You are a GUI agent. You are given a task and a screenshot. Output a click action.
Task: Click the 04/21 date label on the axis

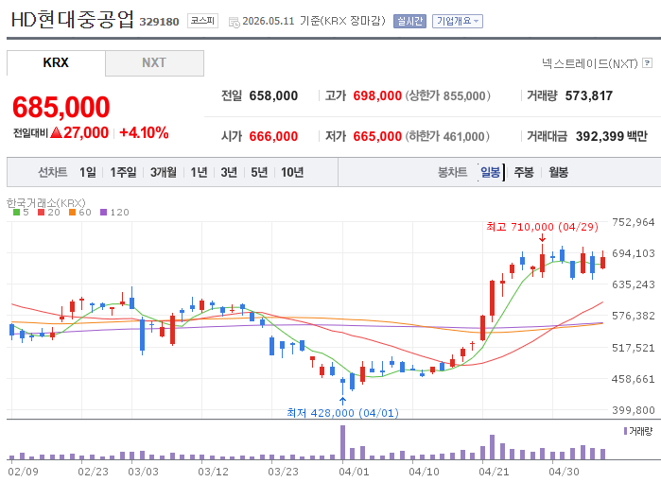[x=494, y=472]
